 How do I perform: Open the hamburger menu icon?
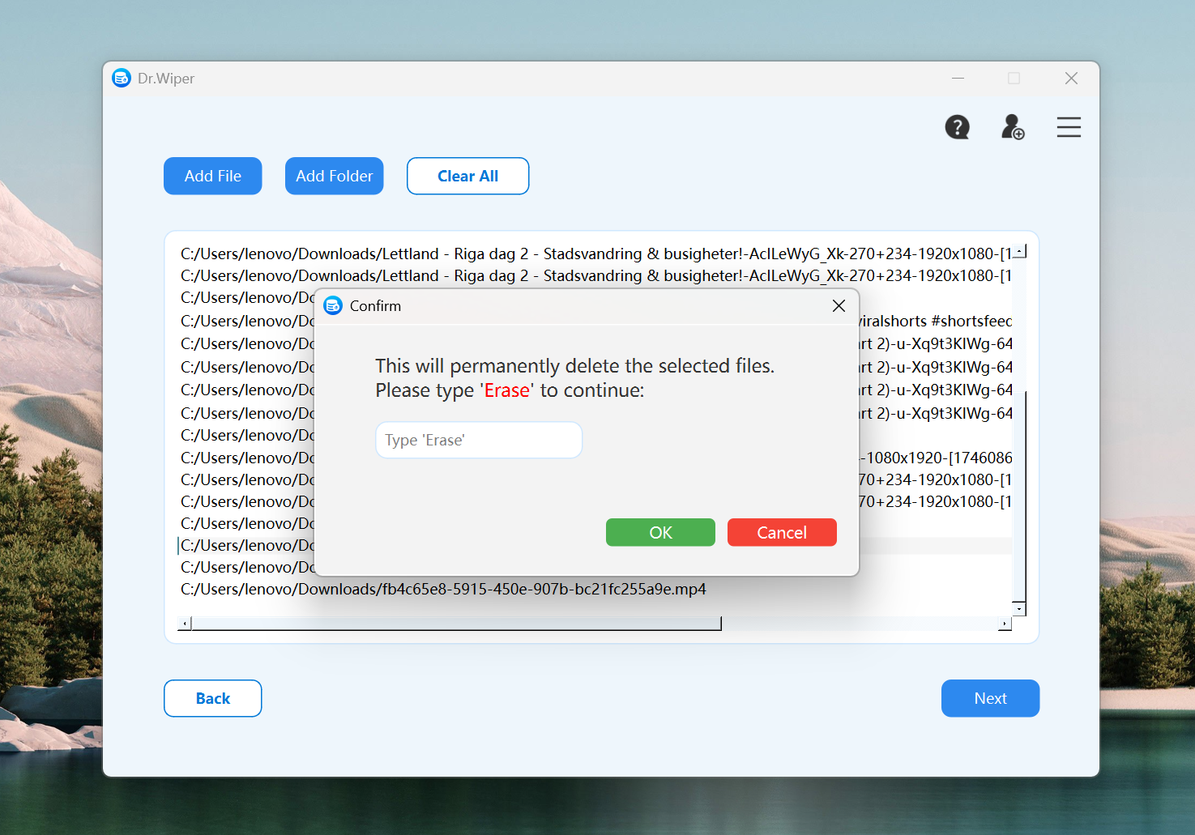coord(1069,127)
